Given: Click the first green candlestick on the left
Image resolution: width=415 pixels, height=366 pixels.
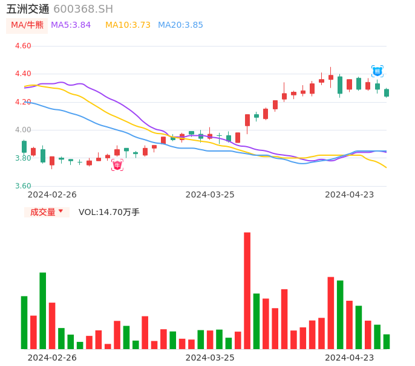Looking at the screenshot, I should tap(24, 147).
